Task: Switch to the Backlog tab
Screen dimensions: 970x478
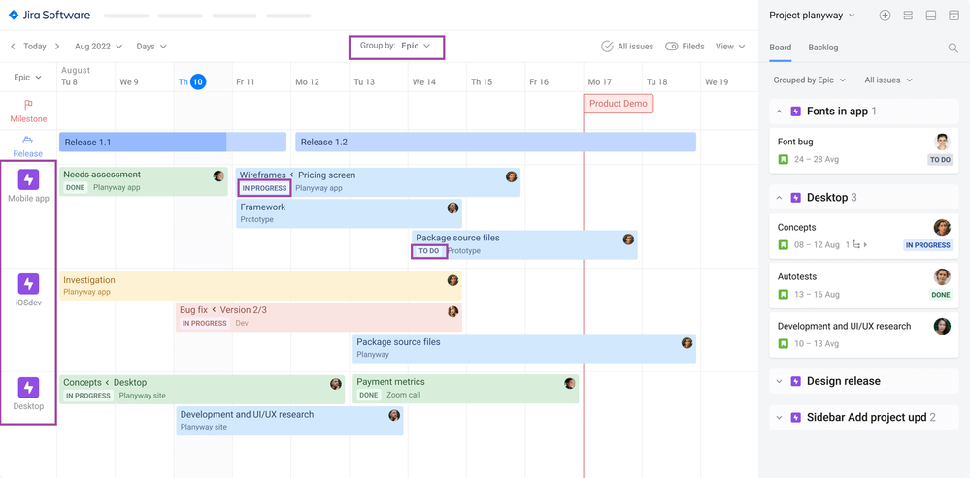Action: 822,47
